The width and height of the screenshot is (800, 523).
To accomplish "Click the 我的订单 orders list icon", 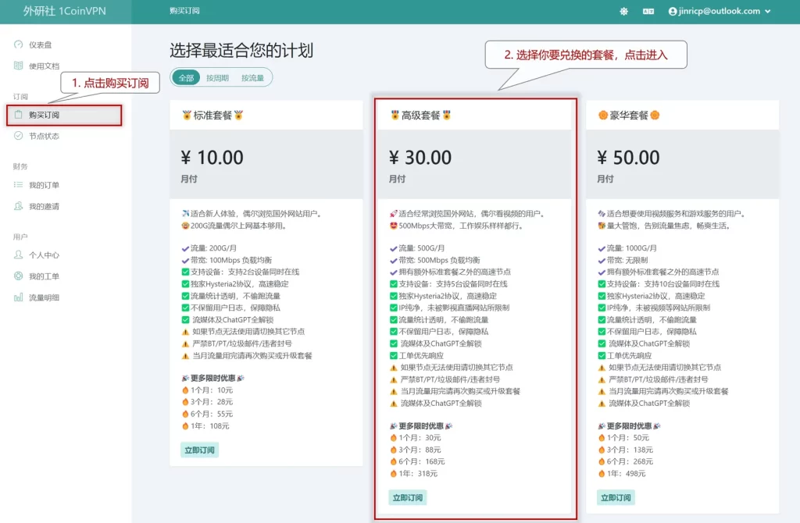I will tap(17, 184).
